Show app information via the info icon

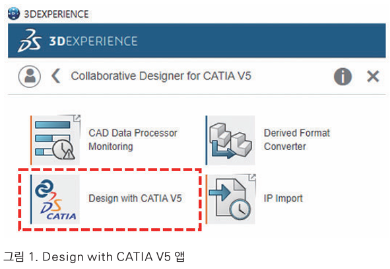342,77
